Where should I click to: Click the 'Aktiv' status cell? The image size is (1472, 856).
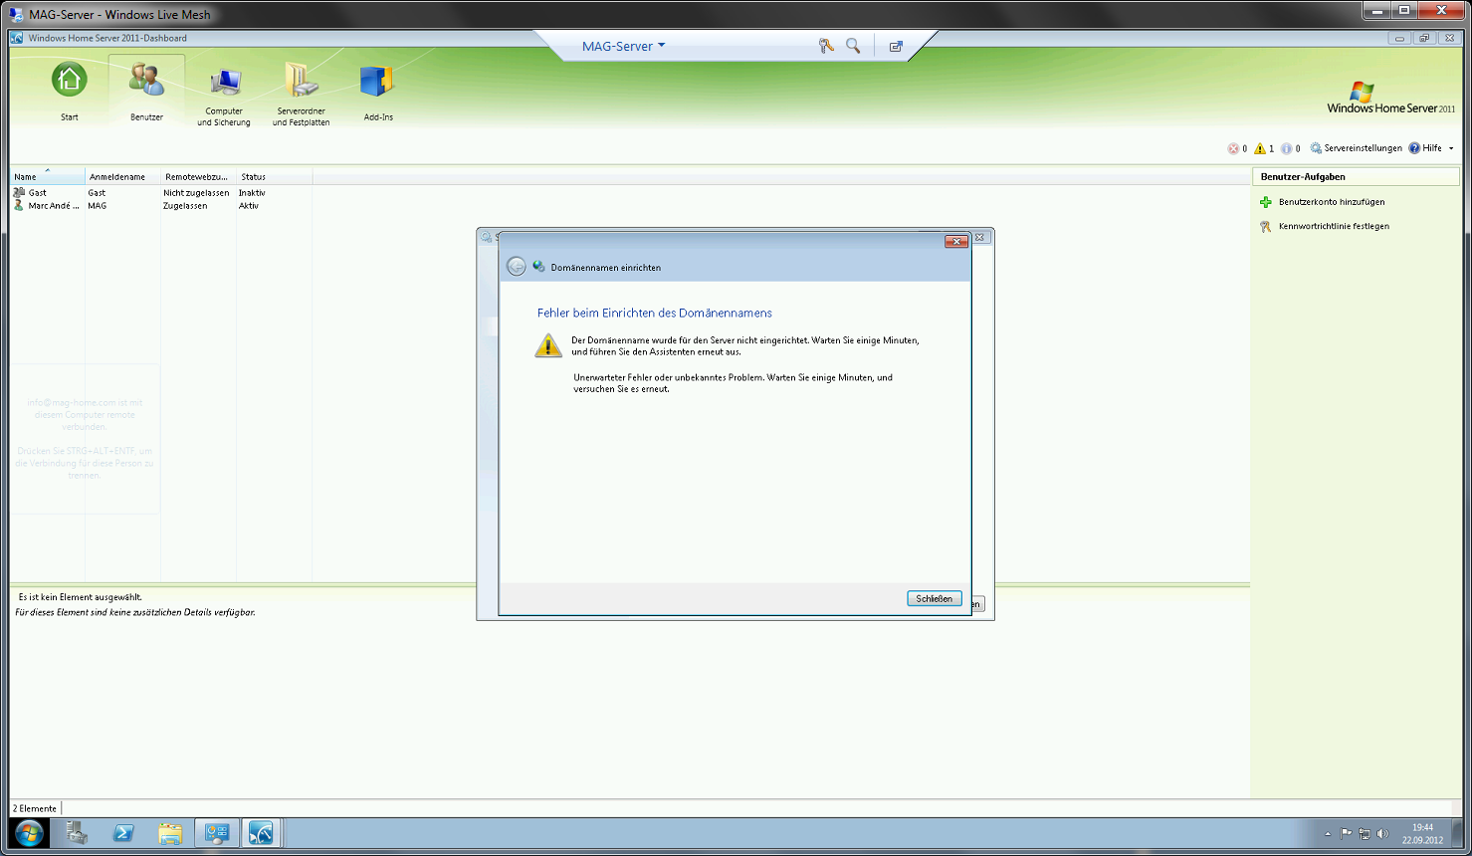[x=249, y=206]
